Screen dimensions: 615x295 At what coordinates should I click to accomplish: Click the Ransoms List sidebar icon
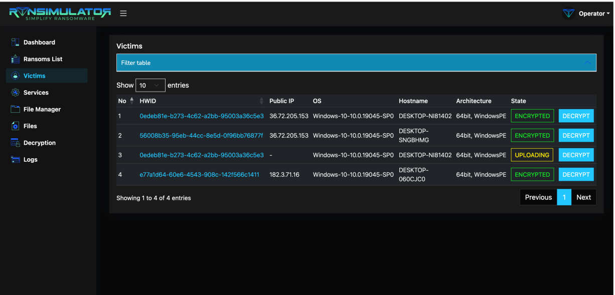coord(15,59)
